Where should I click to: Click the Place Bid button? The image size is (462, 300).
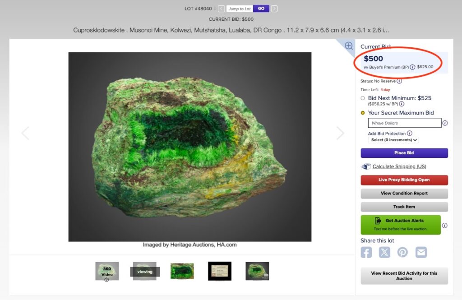404,153
